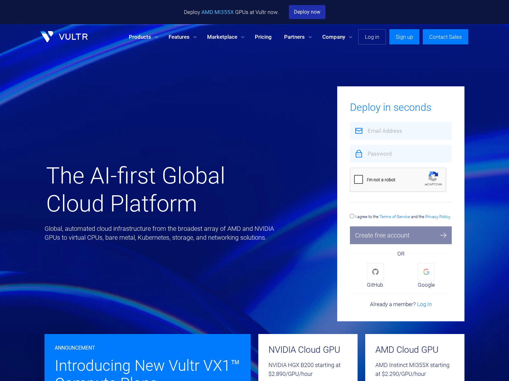Sign up with the GitHub icon
Screen dimensions: 509x381
(x=375, y=272)
